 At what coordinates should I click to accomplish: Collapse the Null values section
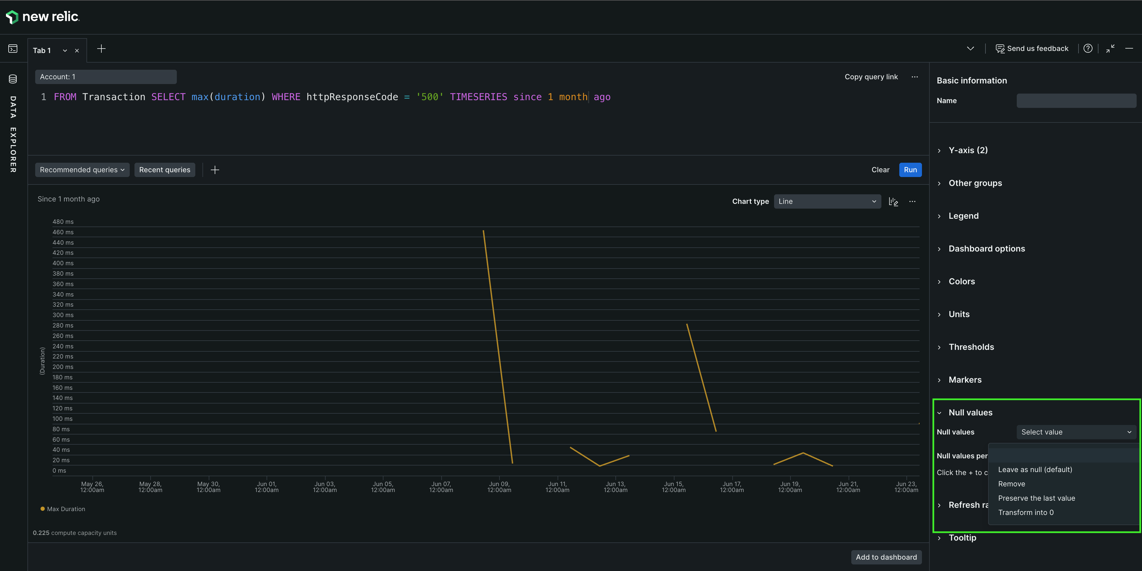(970, 412)
